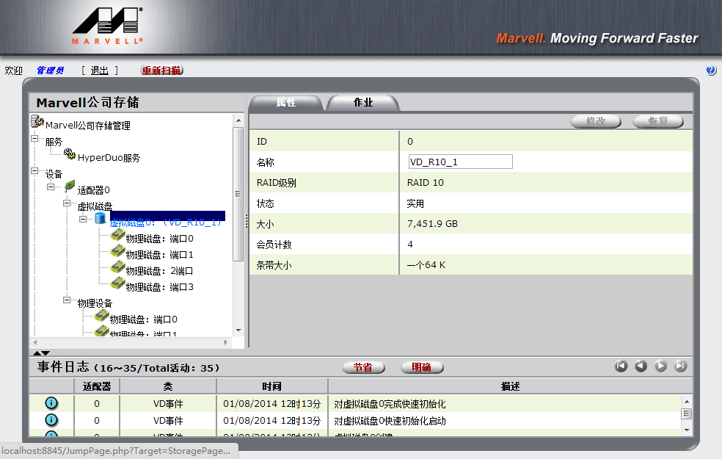Click the 恢复 button
The width and height of the screenshot is (722, 459).
658,121
